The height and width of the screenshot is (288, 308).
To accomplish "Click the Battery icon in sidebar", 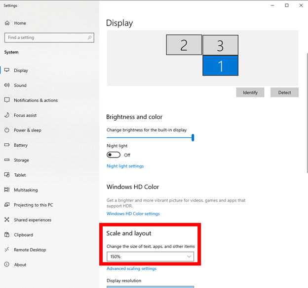I will pos(7,145).
